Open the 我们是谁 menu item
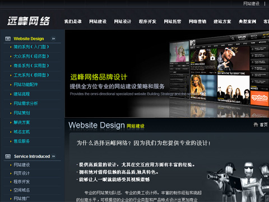Viewport: 269px width, 202px height. (x=73, y=21)
